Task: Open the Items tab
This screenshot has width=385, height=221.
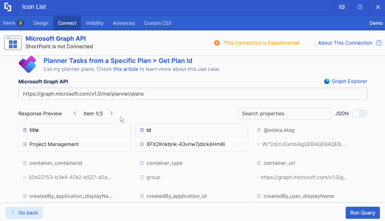Action: point(14,23)
